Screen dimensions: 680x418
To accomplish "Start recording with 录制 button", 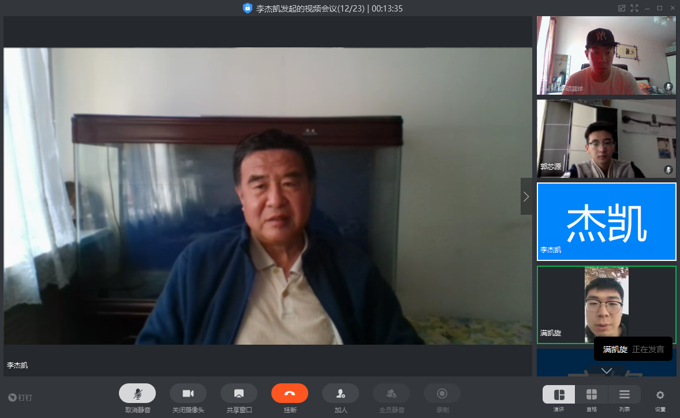I will pyautogui.click(x=442, y=393).
